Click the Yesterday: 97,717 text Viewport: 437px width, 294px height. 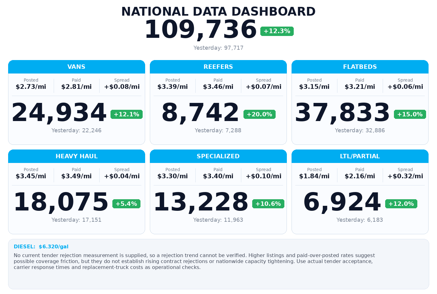tap(218, 48)
